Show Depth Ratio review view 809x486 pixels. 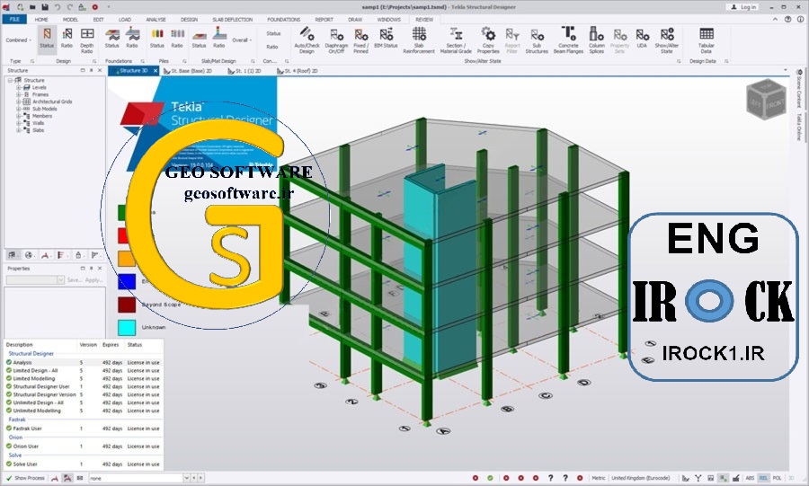pos(86,40)
